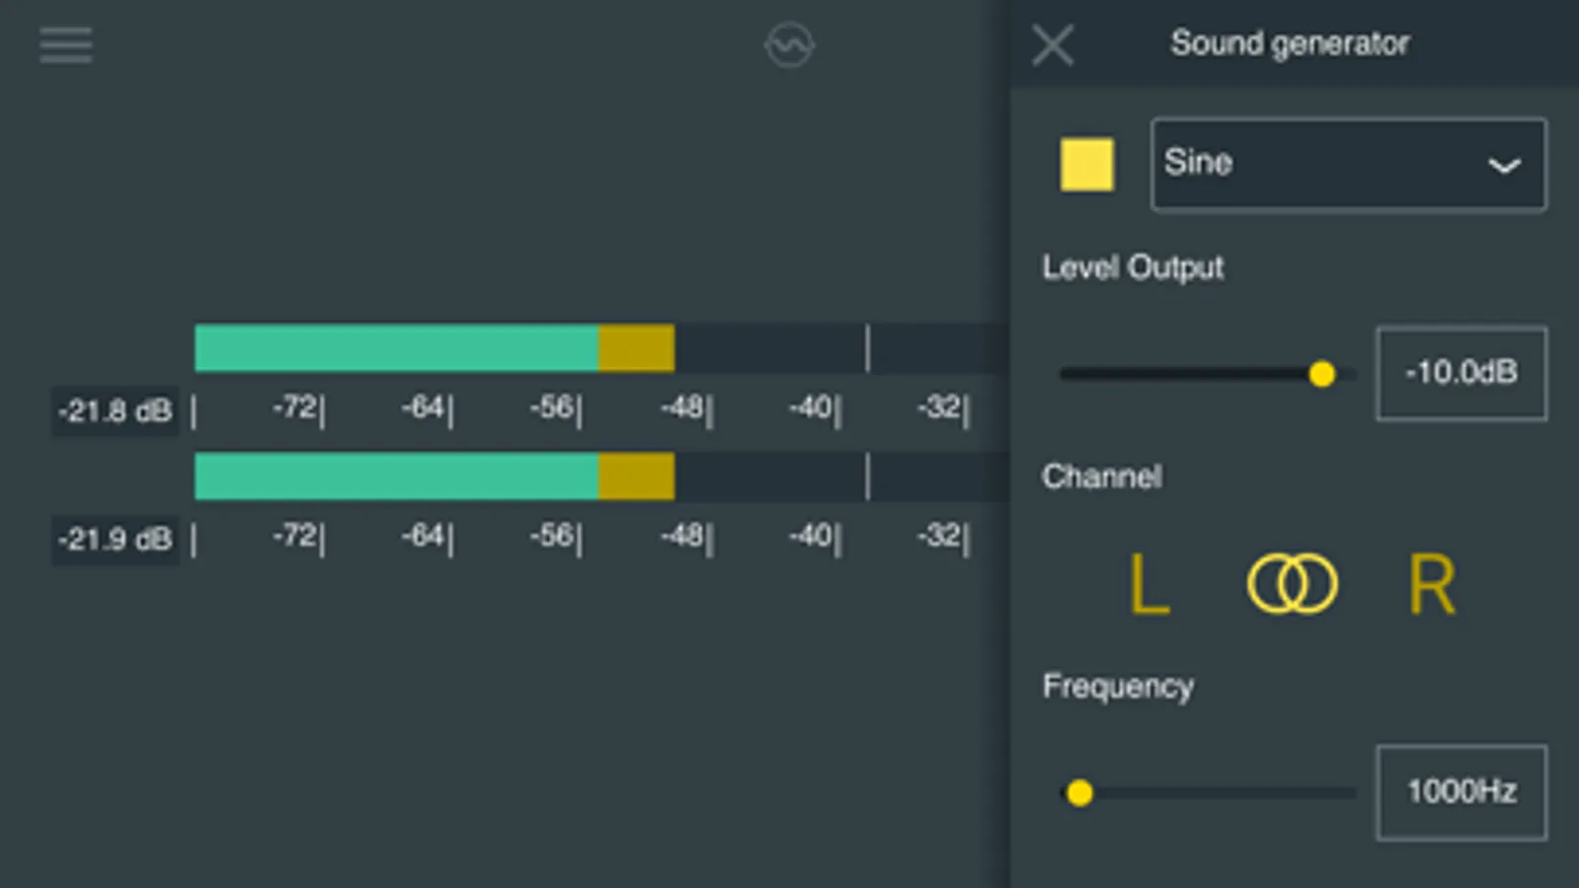Click the middle of the Frequency slider track

pyautogui.click(x=1208, y=792)
